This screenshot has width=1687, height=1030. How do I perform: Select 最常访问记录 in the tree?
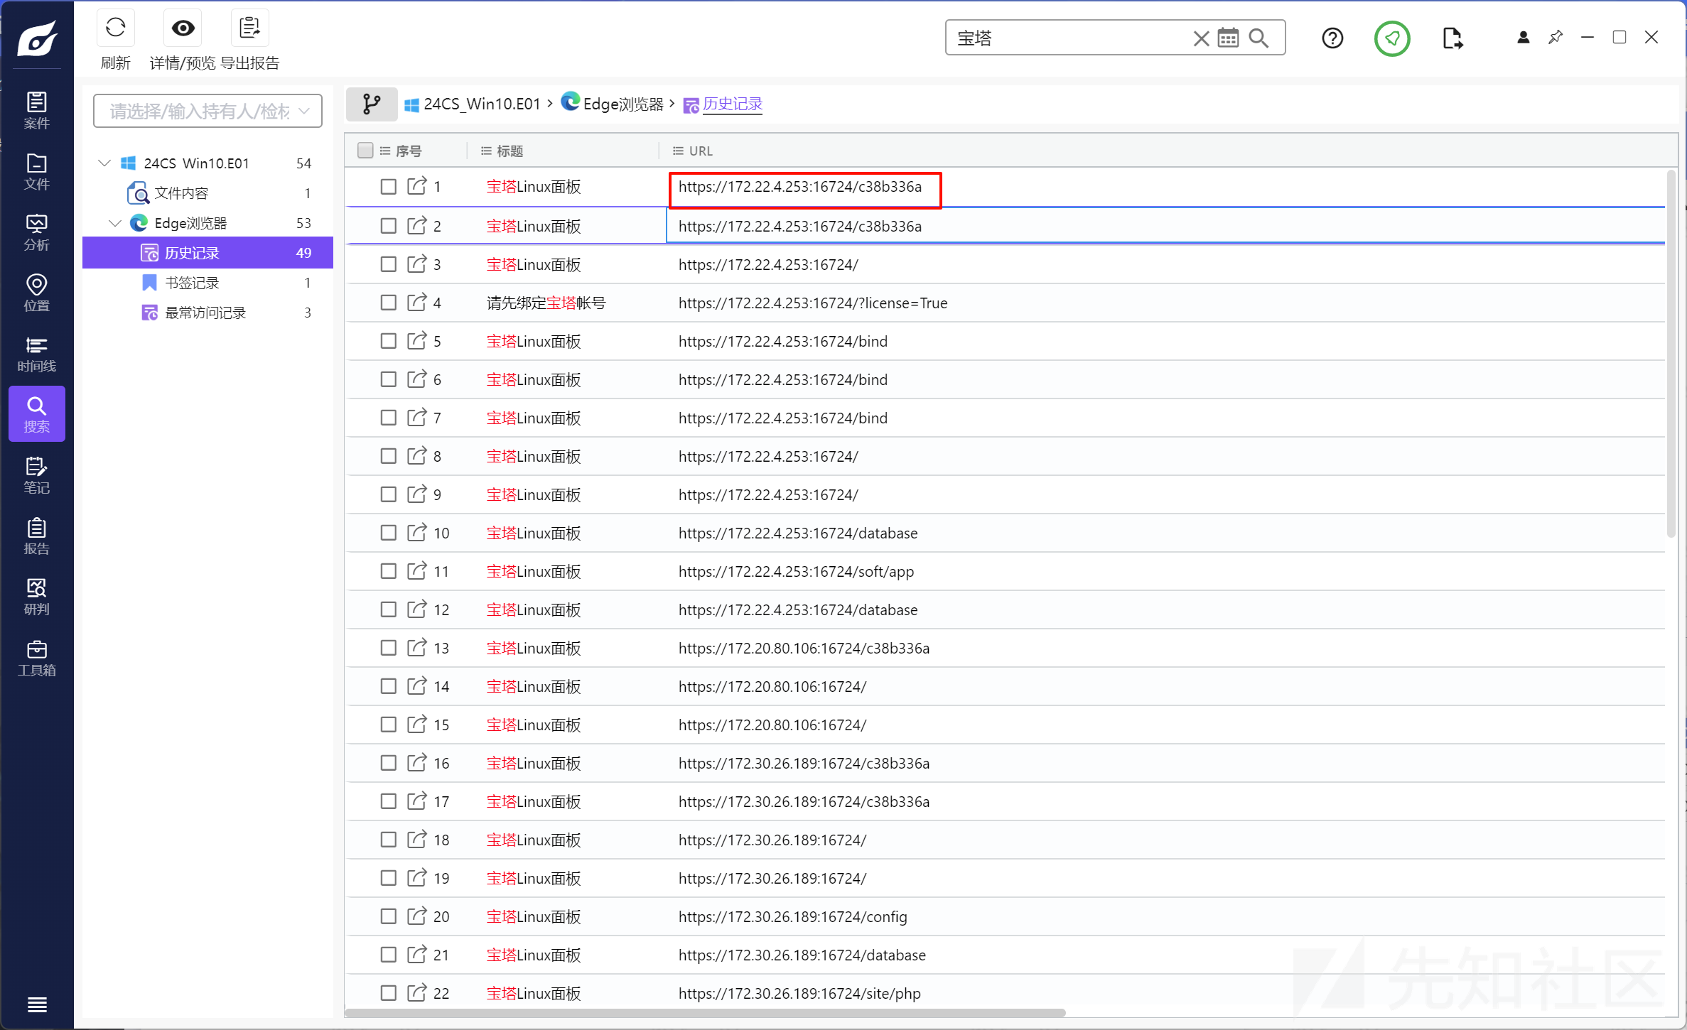pos(205,313)
